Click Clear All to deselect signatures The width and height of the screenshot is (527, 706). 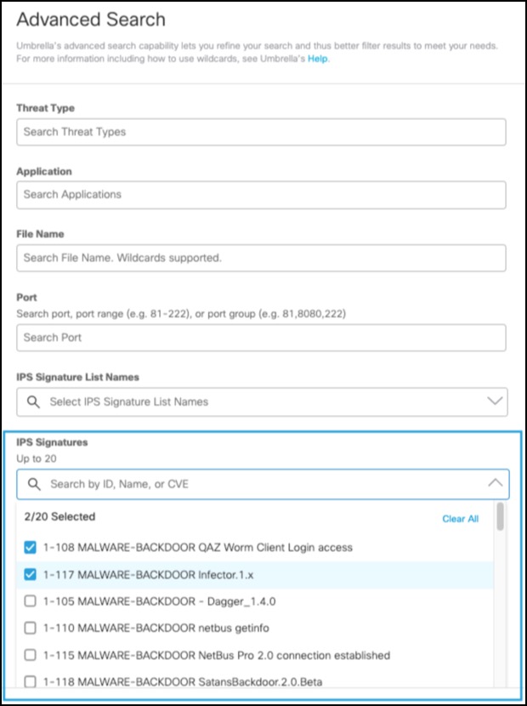(461, 518)
